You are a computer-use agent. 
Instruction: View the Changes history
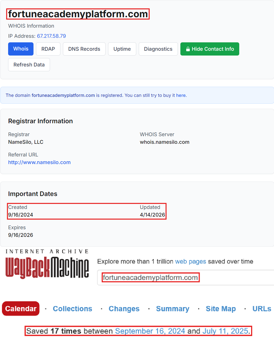coord(124,309)
